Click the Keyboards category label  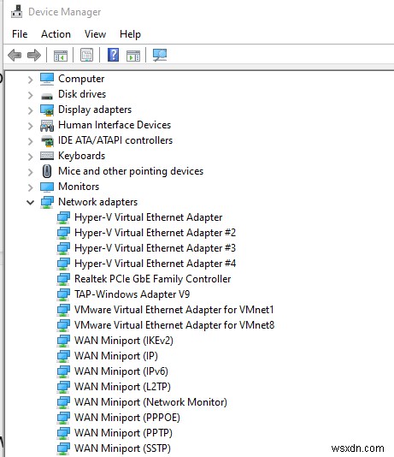81,156
